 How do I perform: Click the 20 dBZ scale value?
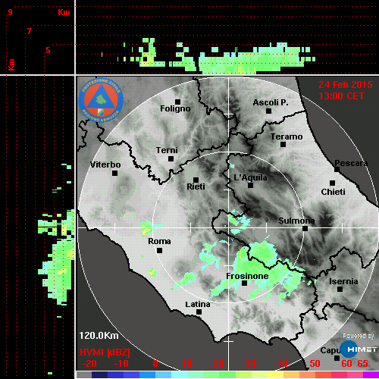218,364
